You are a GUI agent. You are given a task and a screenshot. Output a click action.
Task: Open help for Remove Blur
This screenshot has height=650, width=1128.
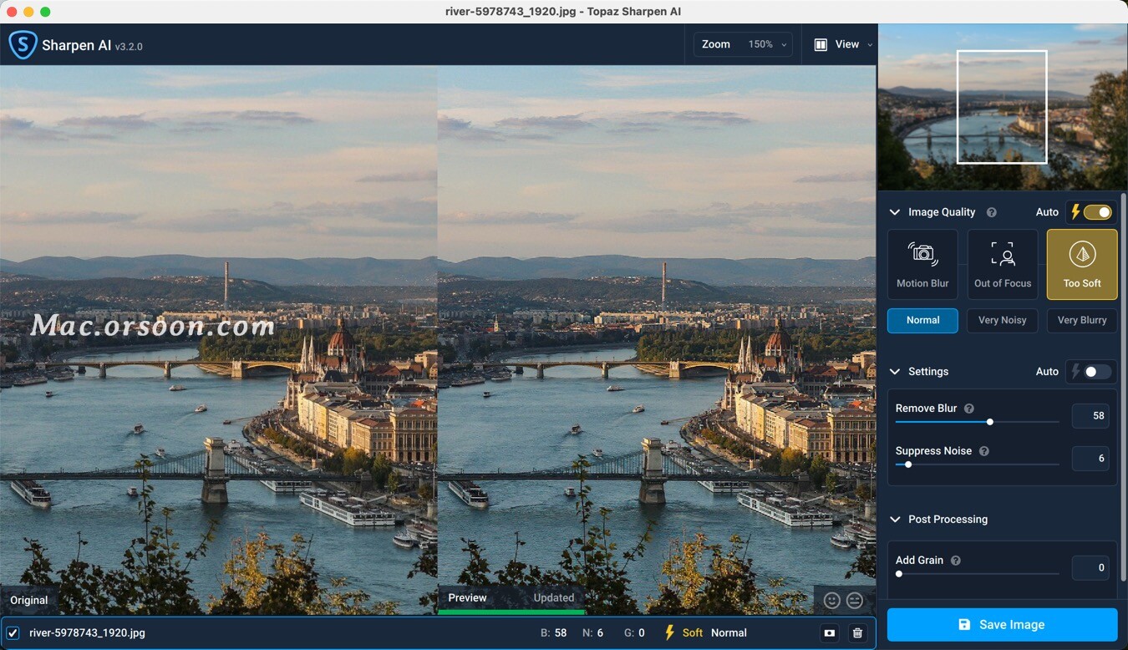pyautogui.click(x=969, y=409)
